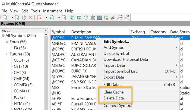This screenshot has height=110, width=190.
Task: Select All Symbols (294) in tree
Action: click(21, 36)
